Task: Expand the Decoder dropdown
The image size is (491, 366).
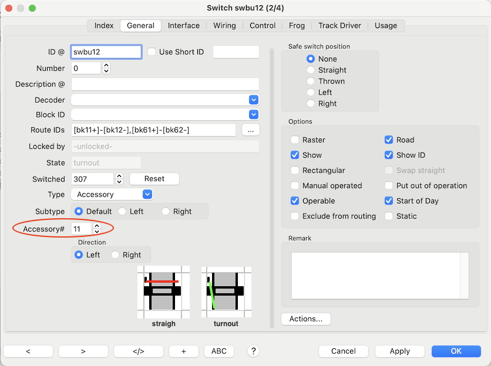Action: pos(253,100)
